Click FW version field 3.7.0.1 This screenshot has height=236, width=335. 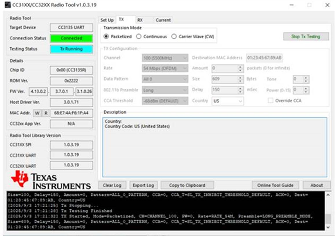pyautogui.click(x=62, y=92)
